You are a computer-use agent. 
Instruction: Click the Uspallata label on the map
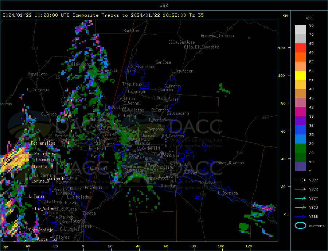tap(38, 74)
